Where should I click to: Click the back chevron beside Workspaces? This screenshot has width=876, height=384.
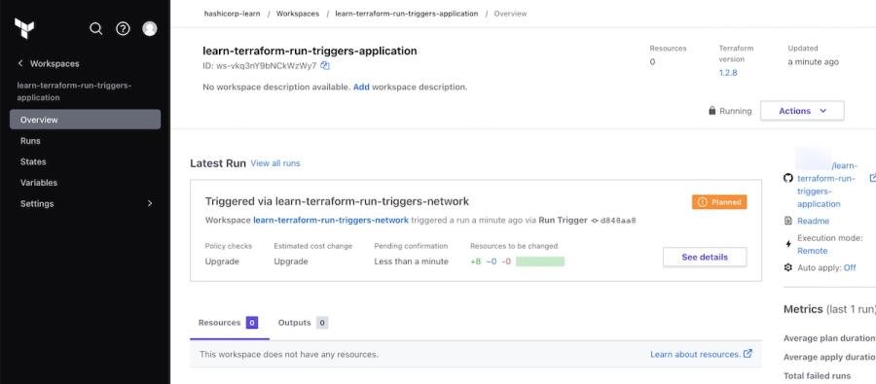(20, 63)
